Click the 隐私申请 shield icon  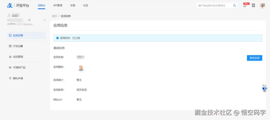click(x=10, y=78)
